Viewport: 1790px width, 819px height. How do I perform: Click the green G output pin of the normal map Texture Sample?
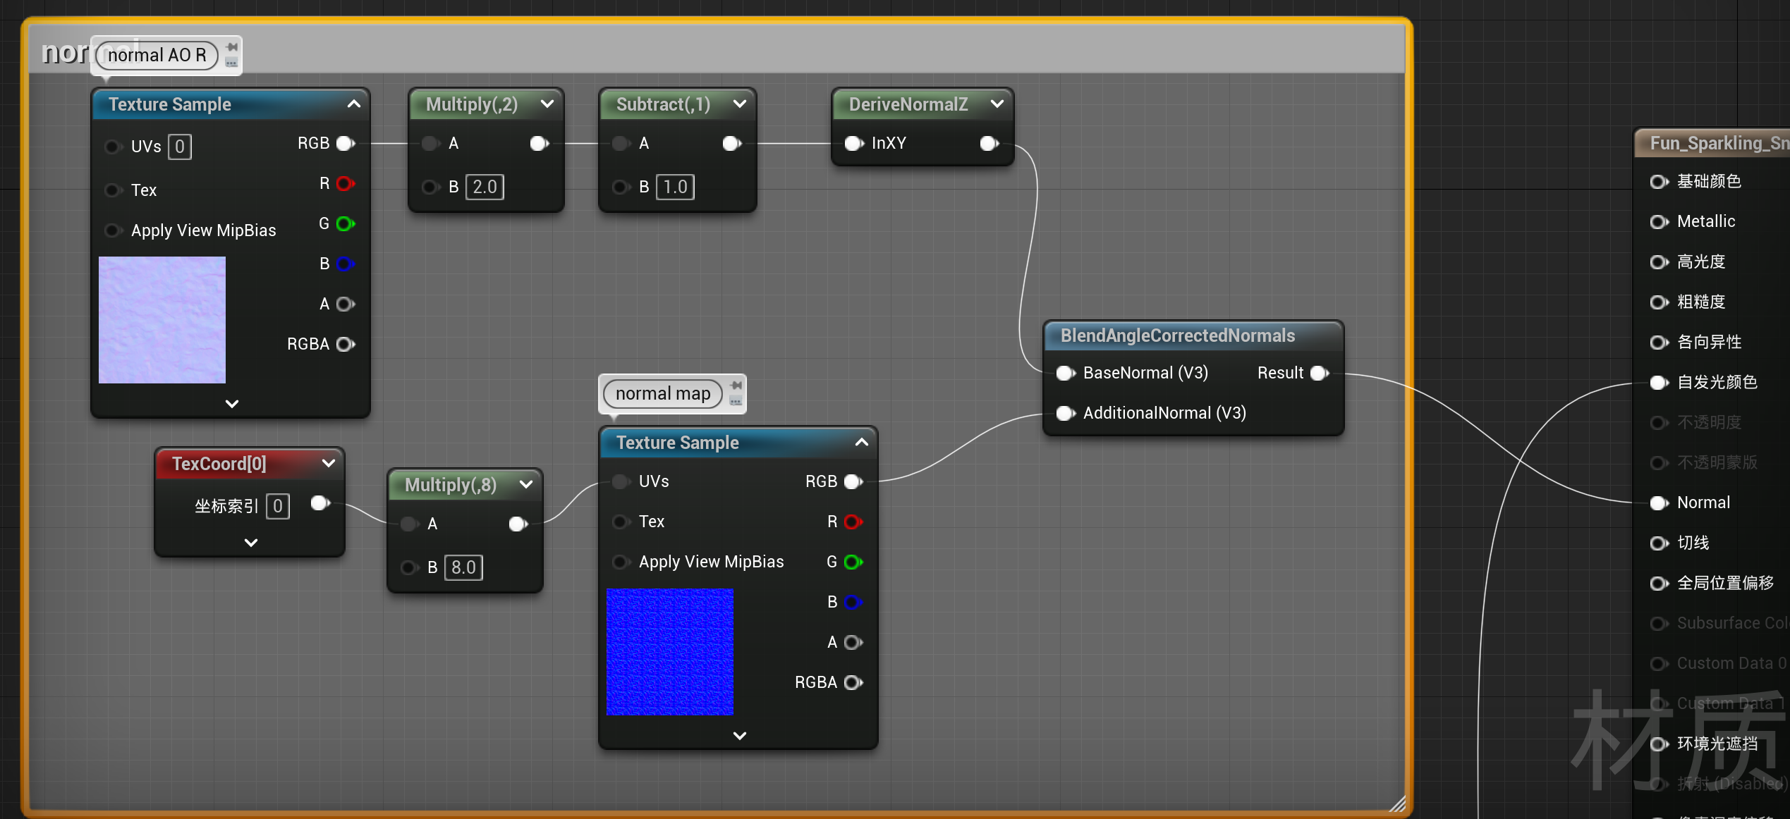853,562
